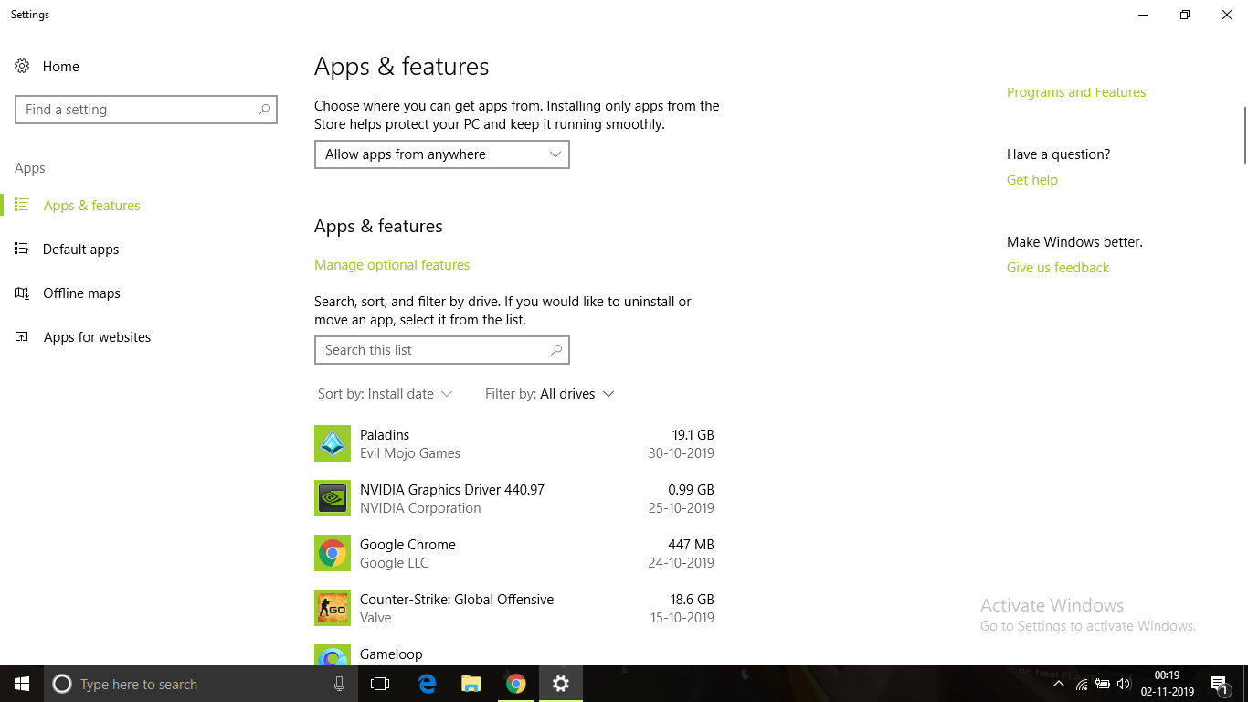Click the Wi-Fi network tray icon
This screenshot has width=1248, height=702.
(x=1082, y=684)
